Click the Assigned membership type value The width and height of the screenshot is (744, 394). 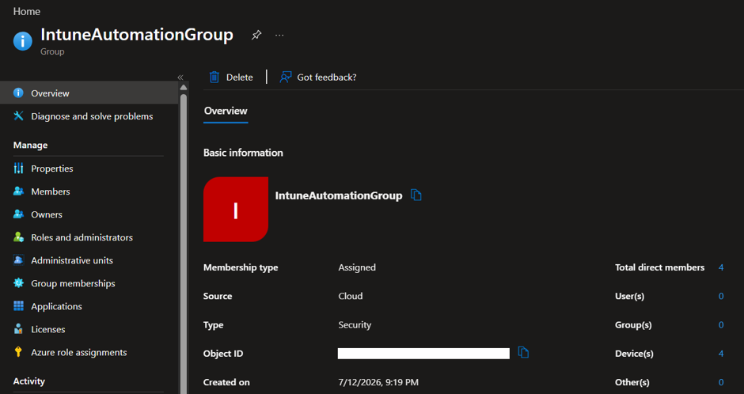coord(357,267)
